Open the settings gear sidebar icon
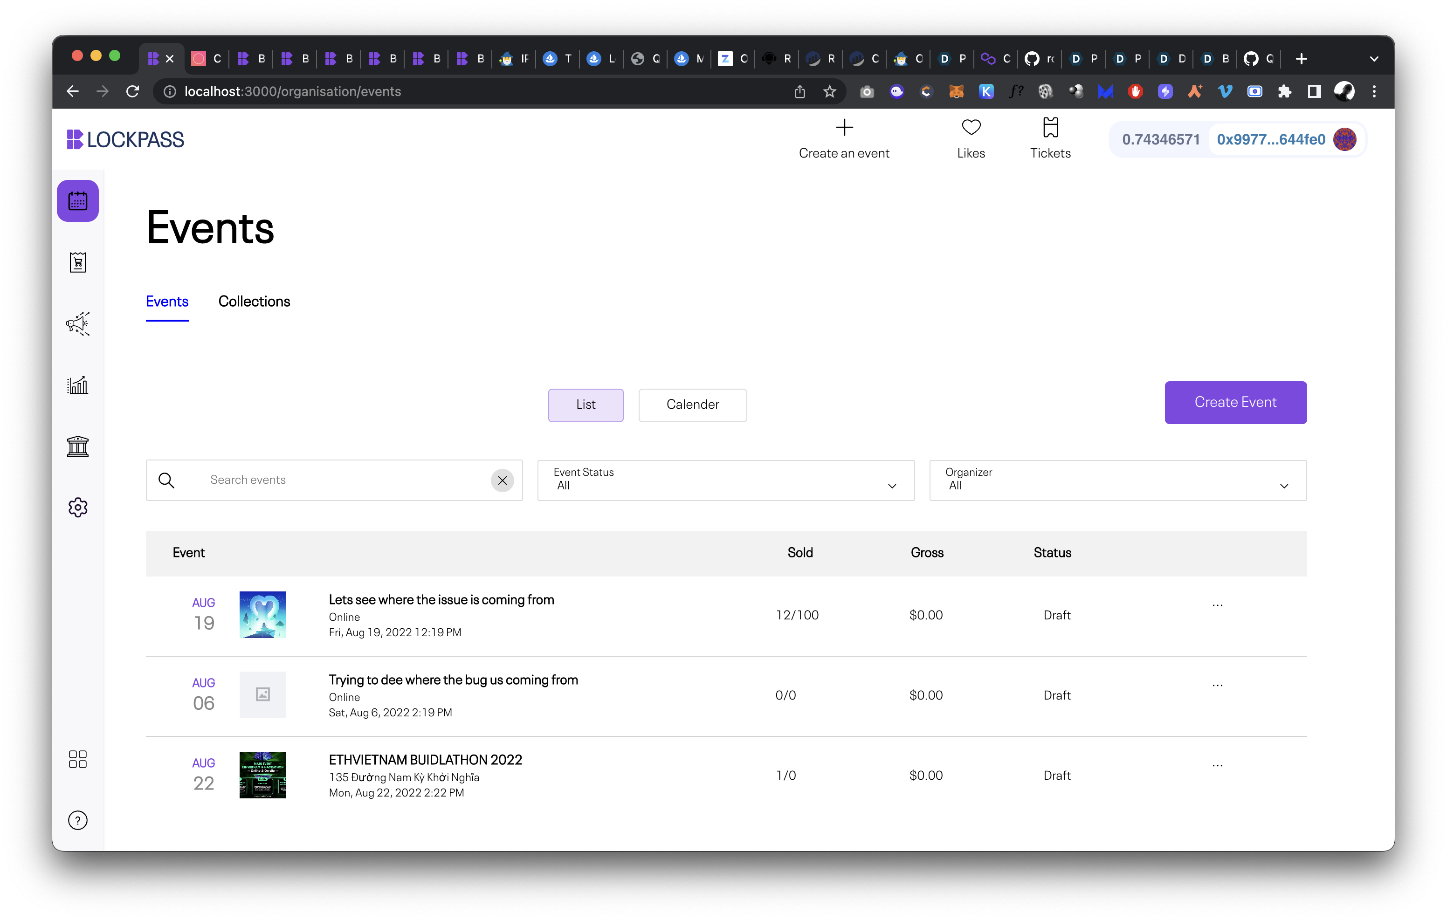The width and height of the screenshot is (1447, 920). click(77, 508)
